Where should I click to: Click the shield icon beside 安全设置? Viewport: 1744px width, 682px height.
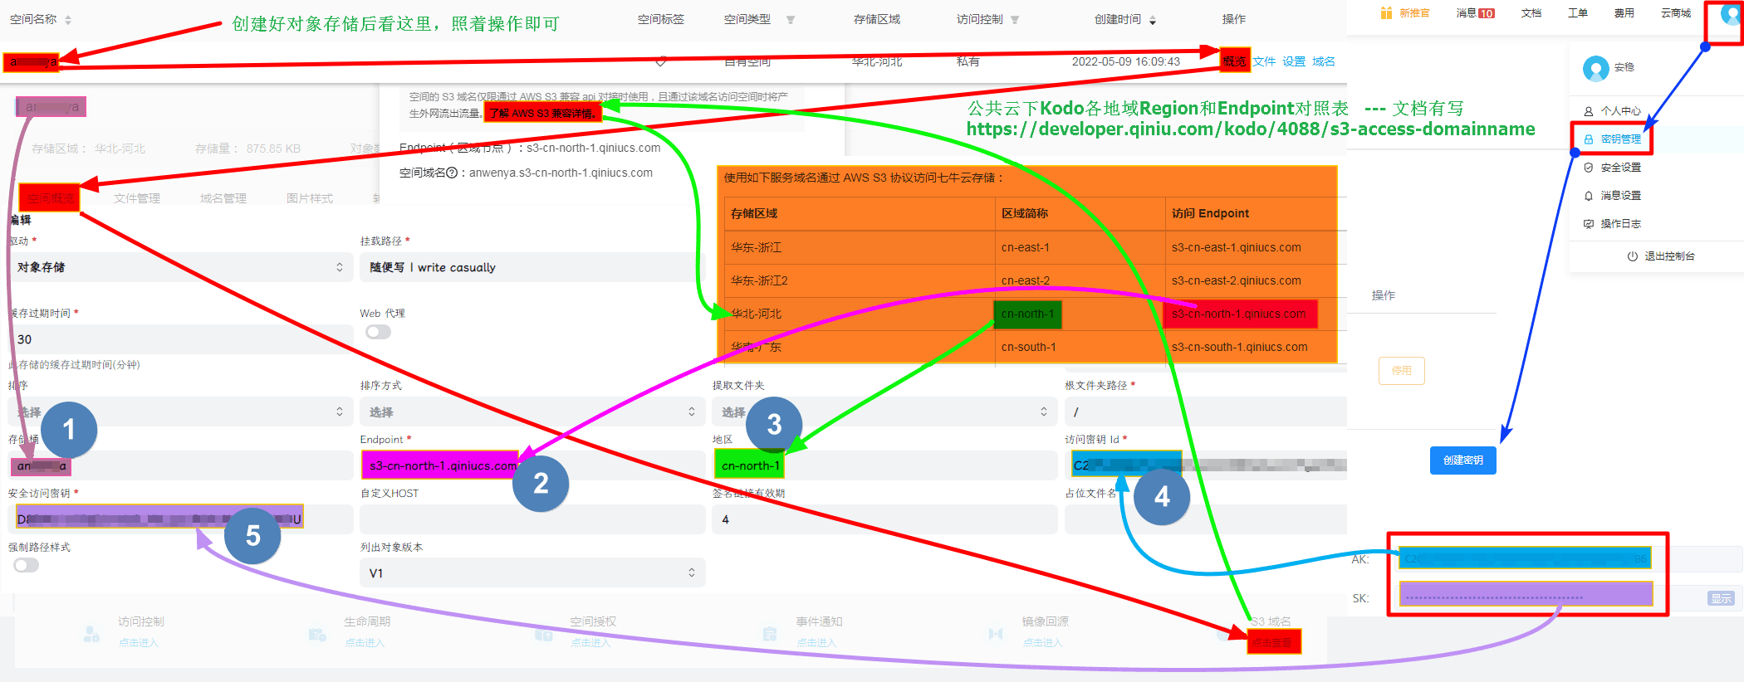(1589, 168)
